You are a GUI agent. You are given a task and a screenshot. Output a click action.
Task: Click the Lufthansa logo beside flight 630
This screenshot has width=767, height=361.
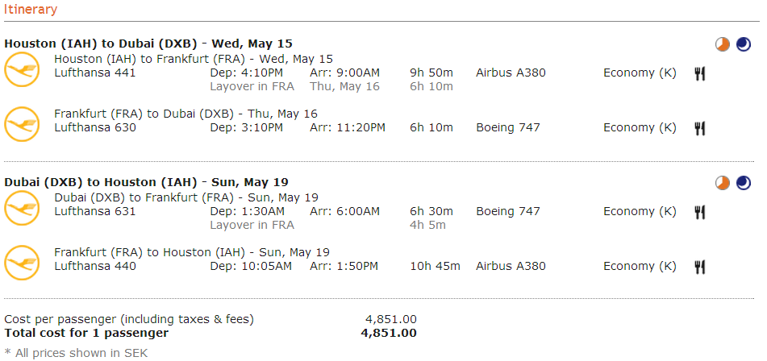[x=22, y=124]
